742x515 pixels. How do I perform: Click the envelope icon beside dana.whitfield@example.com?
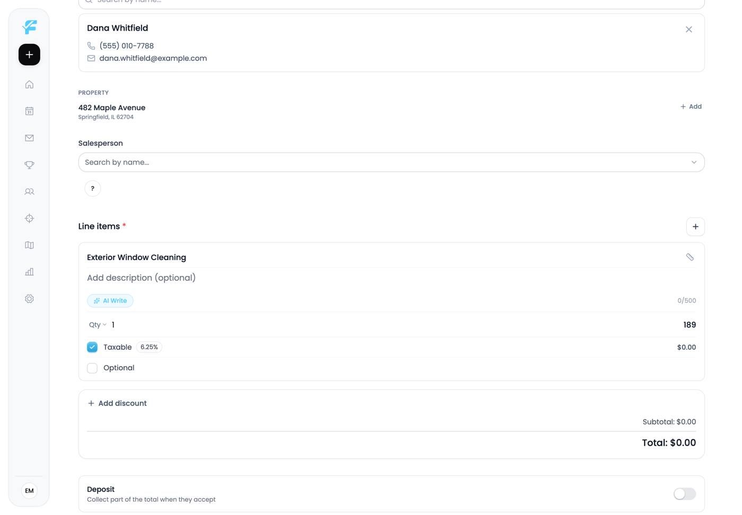point(91,58)
